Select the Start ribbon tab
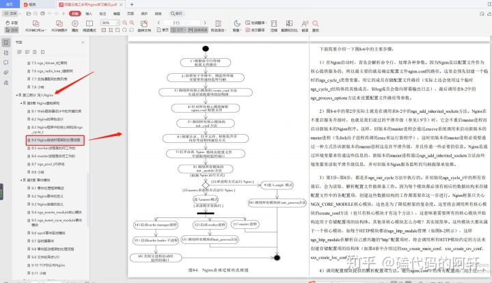 (x=75, y=14)
